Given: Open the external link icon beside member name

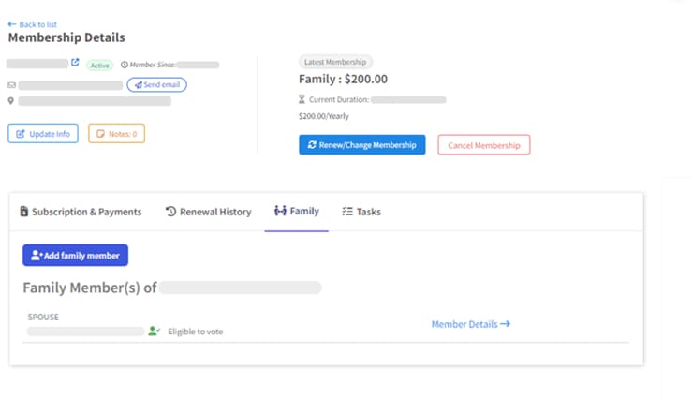Looking at the screenshot, I should coord(75,64).
